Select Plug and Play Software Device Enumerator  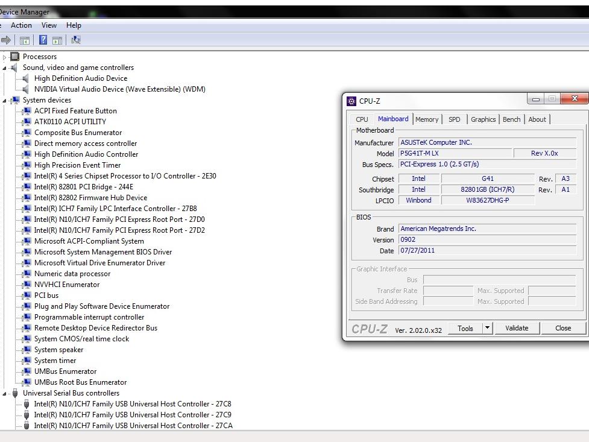(x=102, y=306)
